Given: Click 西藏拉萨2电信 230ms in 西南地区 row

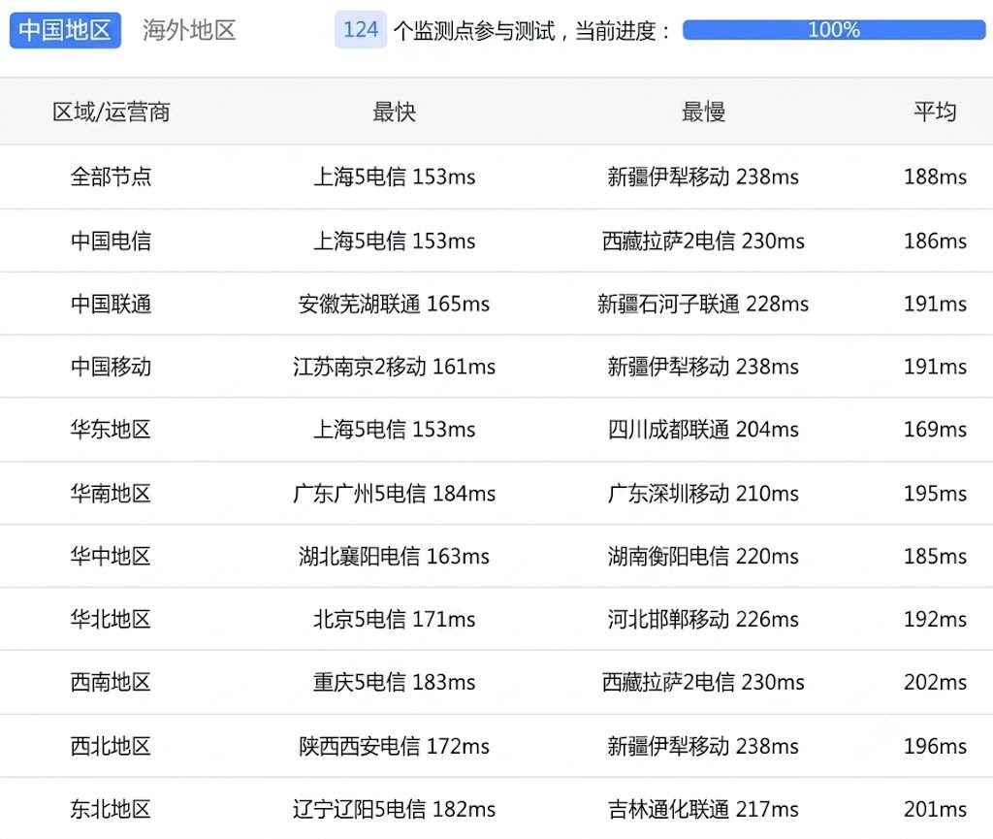Looking at the screenshot, I should coord(703,682).
